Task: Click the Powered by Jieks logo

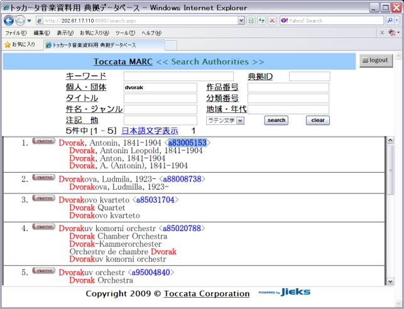Action: (285, 292)
